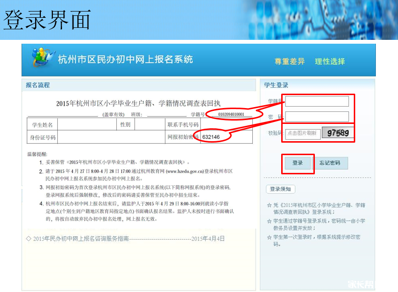Click the 家长帮 watermark logo
The image size is (398, 292).
click(363, 284)
